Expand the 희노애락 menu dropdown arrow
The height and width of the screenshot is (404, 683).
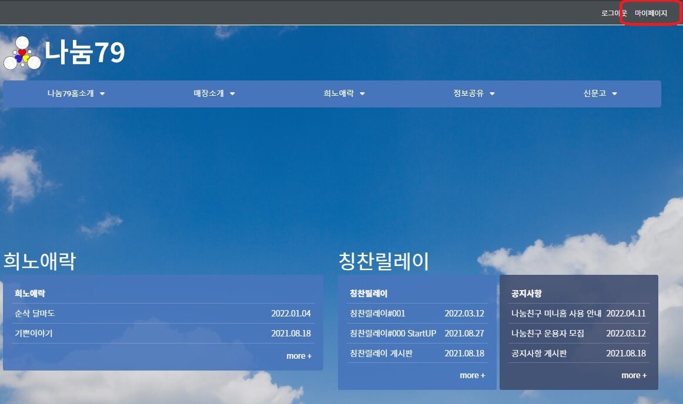click(362, 94)
